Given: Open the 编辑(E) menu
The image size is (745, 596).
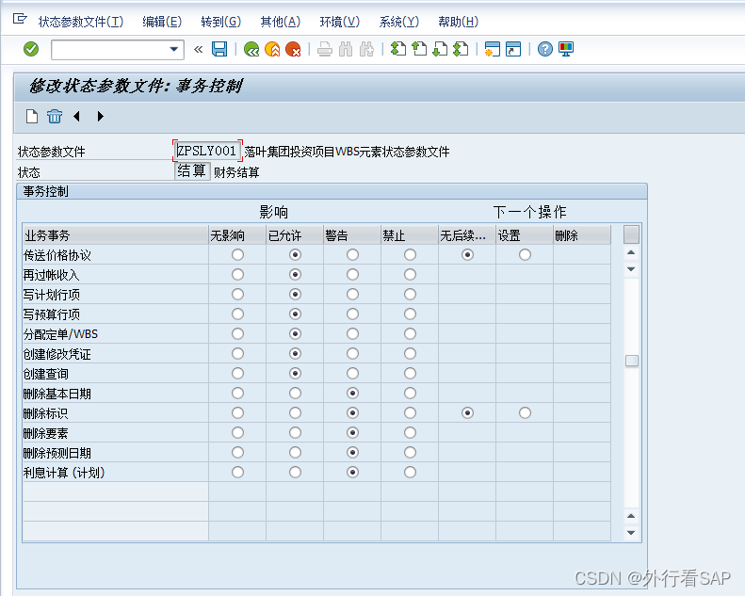Looking at the screenshot, I should point(162,22).
